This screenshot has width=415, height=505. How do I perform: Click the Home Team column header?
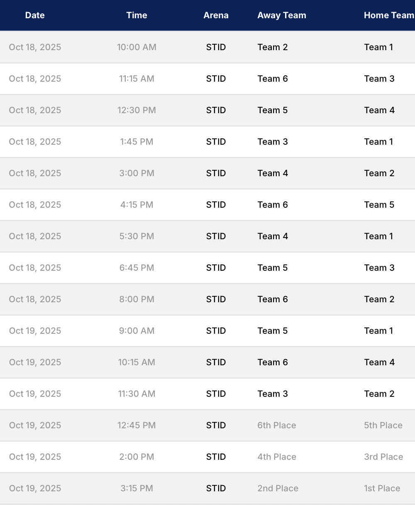pos(389,15)
